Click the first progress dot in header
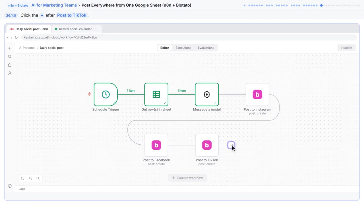The image size is (364, 205). 245,5
